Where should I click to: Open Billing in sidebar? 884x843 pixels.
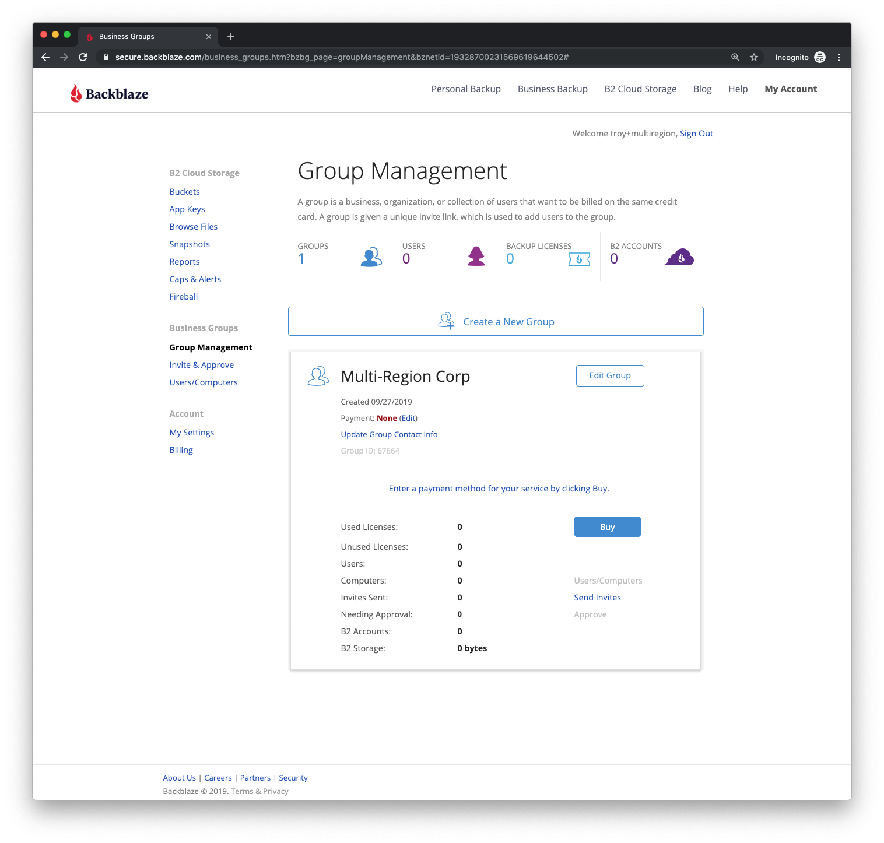point(181,450)
